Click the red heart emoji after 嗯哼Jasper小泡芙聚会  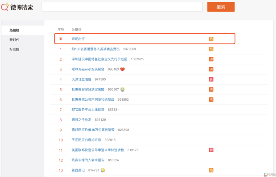(122, 69)
